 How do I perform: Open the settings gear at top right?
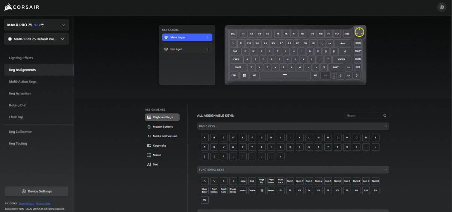click(x=441, y=7)
